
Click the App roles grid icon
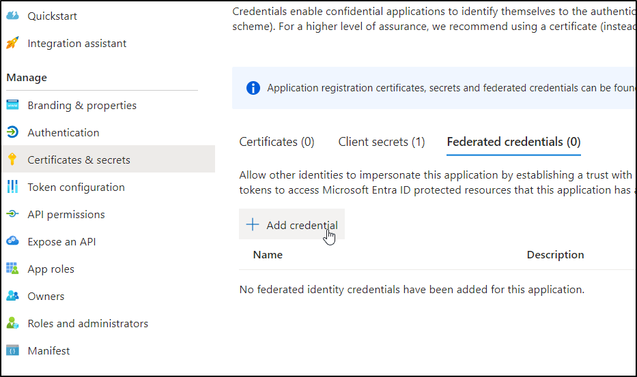tap(12, 269)
